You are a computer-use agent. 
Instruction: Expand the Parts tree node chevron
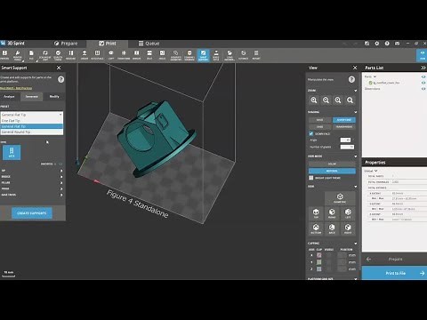coord(375,76)
